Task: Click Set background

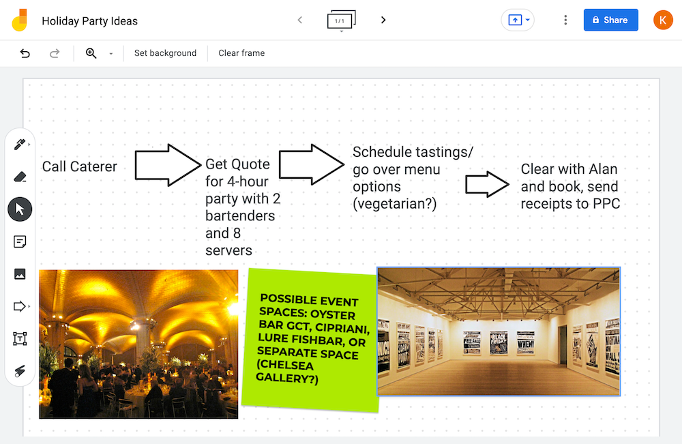Action: pos(165,53)
